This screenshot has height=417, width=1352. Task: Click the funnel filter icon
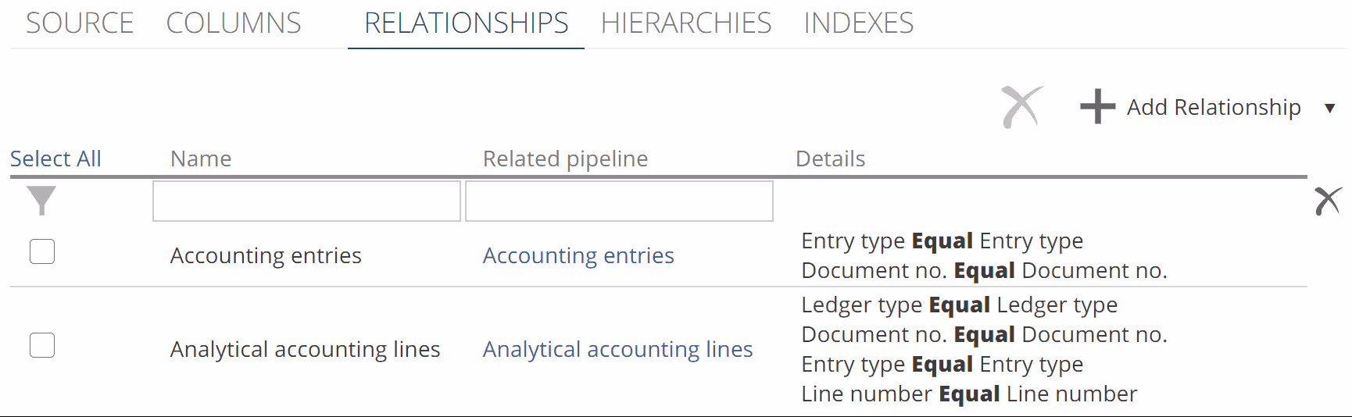point(41,201)
